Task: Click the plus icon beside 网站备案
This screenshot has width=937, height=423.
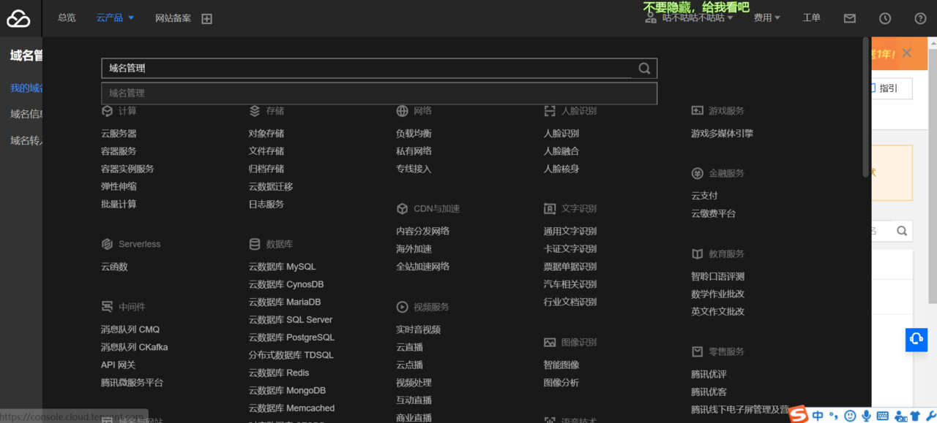Action: (206, 19)
